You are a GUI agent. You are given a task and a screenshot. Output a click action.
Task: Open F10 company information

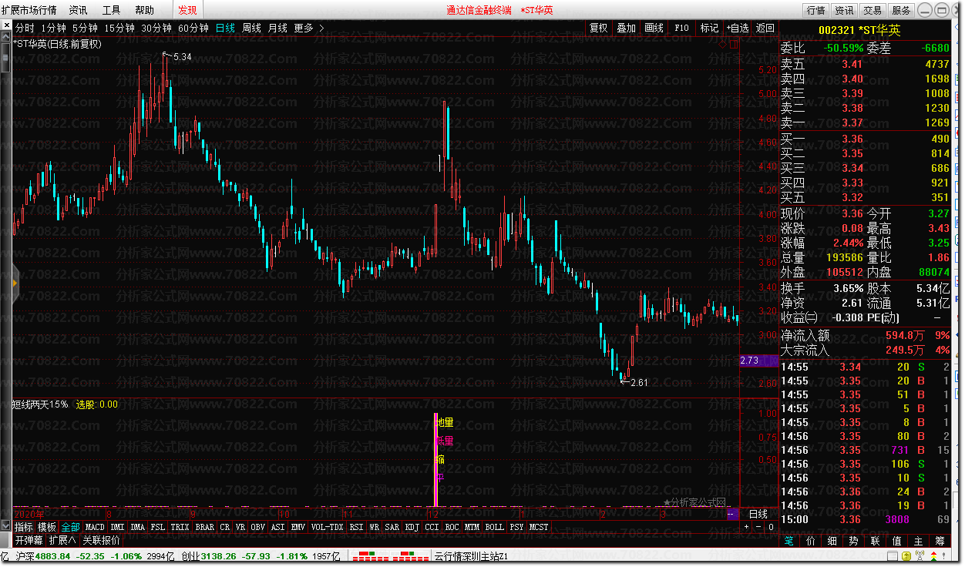pos(681,28)
